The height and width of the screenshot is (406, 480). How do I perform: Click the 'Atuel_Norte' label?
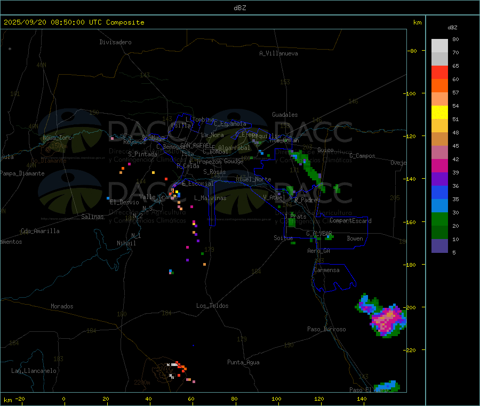coord(253,179)
